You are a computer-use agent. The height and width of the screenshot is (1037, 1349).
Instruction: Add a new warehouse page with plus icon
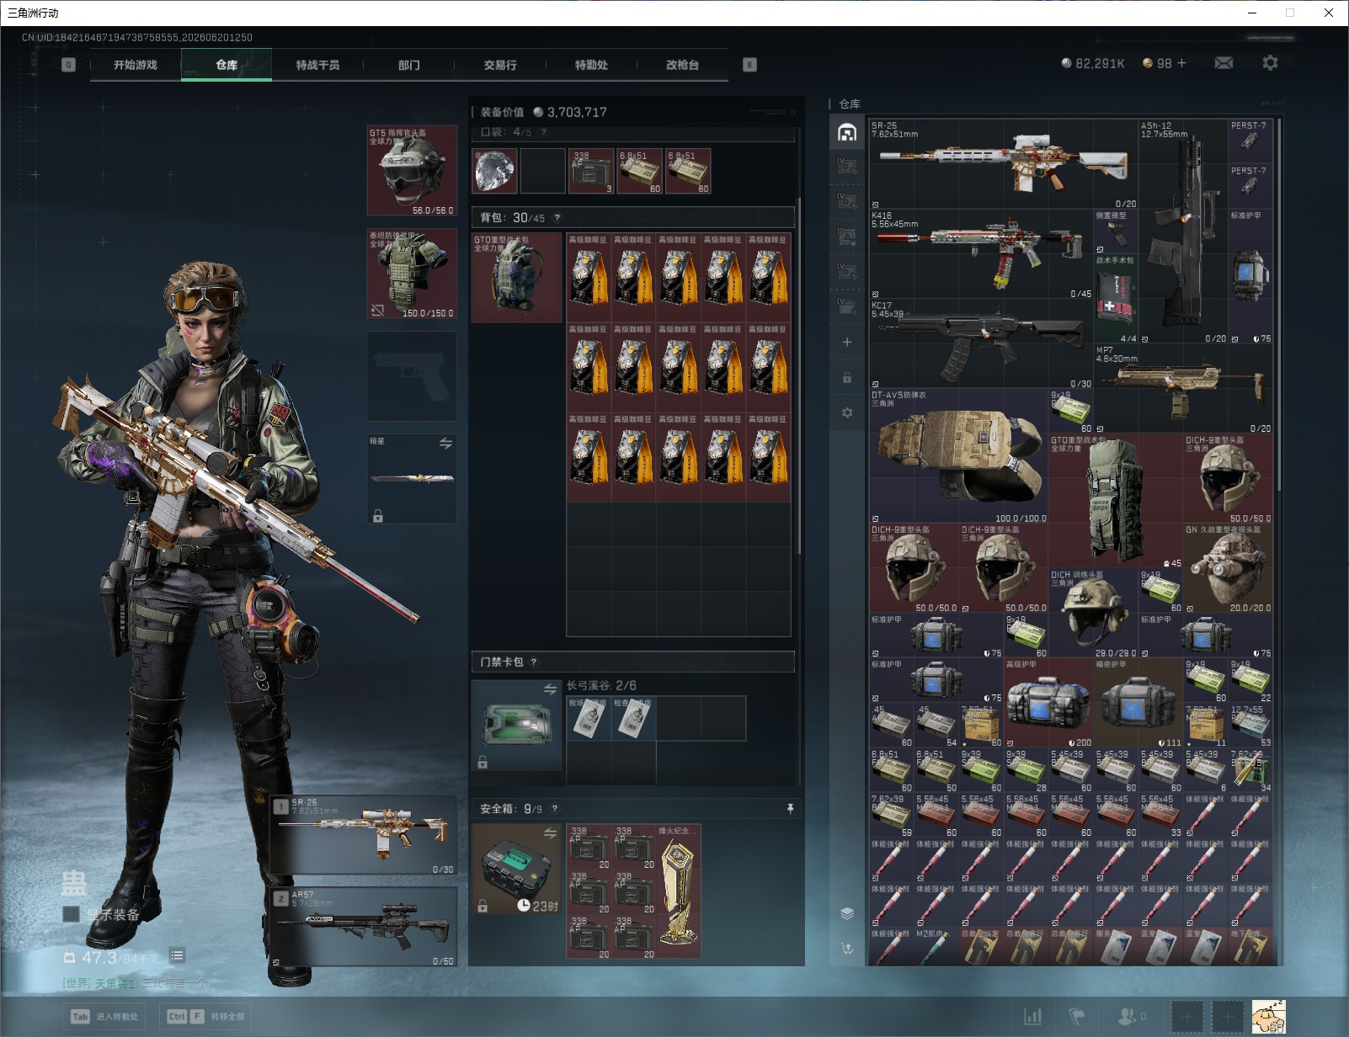point(847,342)
